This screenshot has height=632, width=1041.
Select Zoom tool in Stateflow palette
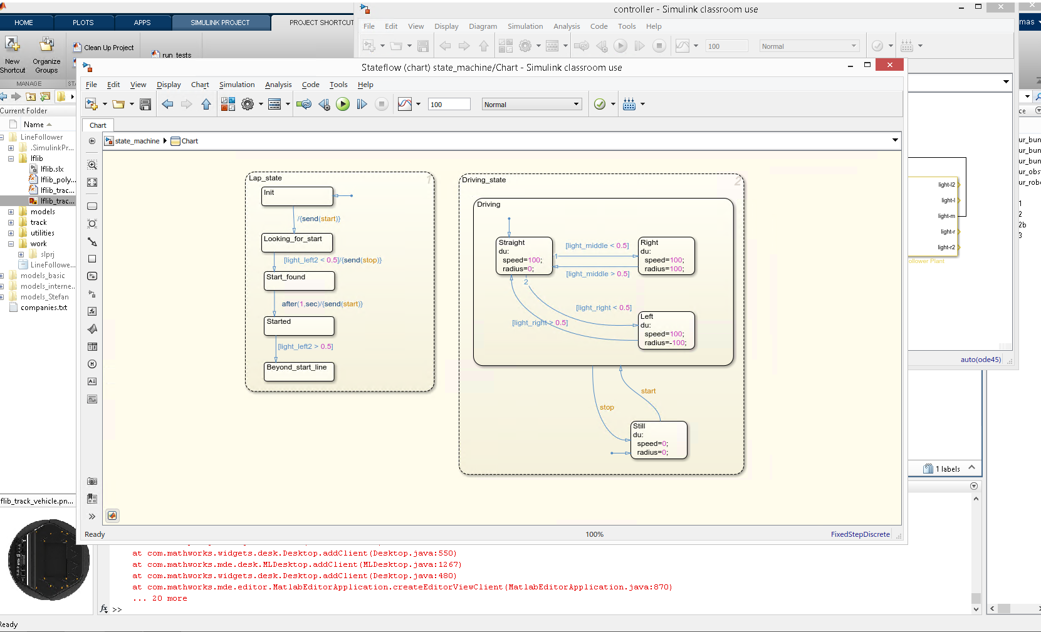[x=92, y=165]
